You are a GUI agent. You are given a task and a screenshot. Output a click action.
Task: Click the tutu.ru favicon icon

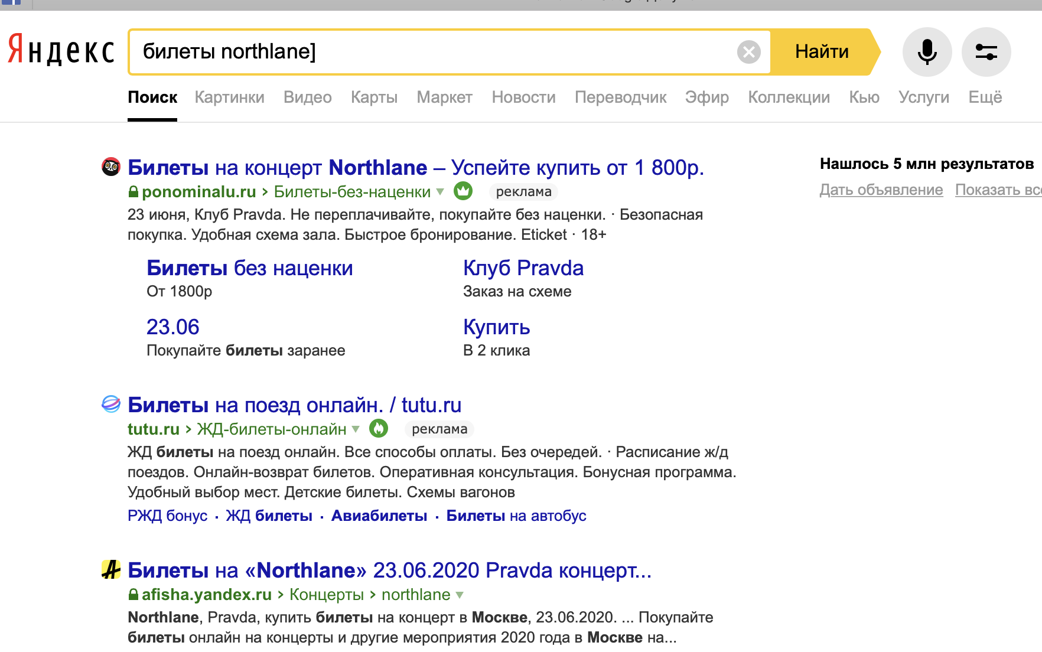(x=110, y=404)
